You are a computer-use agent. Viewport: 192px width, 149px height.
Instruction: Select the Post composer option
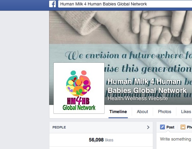(x=167, y=127)
